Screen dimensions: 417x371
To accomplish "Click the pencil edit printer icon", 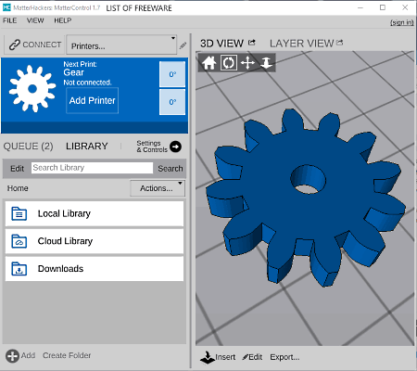I will pos(183,45).
